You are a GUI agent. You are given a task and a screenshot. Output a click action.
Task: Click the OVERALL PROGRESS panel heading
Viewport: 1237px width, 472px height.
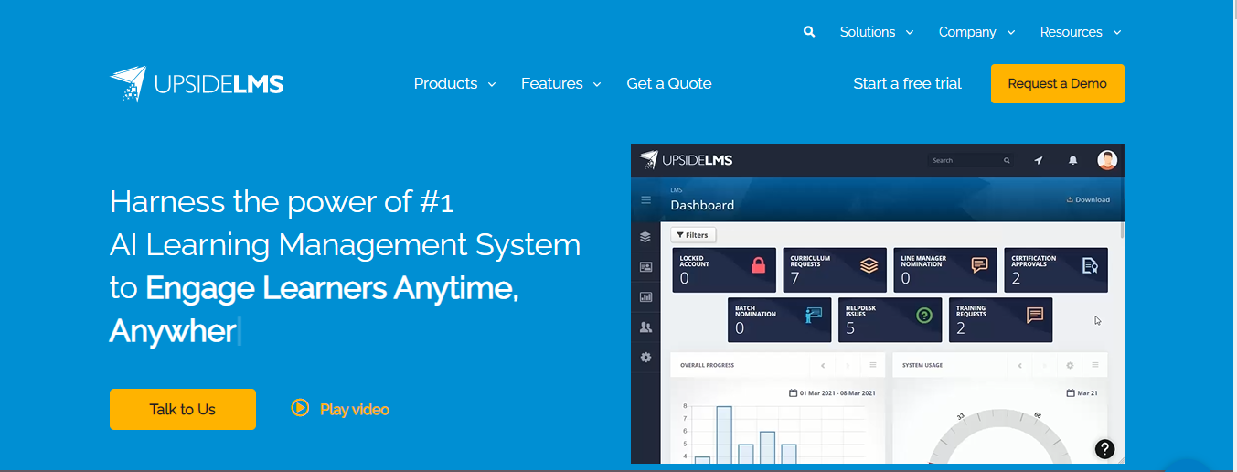pyautogui.click(x=707, y=365)
